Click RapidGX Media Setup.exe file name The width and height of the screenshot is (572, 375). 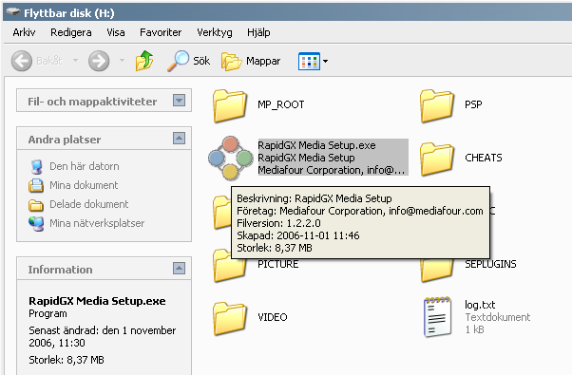pyautogui.click(x=316, y=145)
